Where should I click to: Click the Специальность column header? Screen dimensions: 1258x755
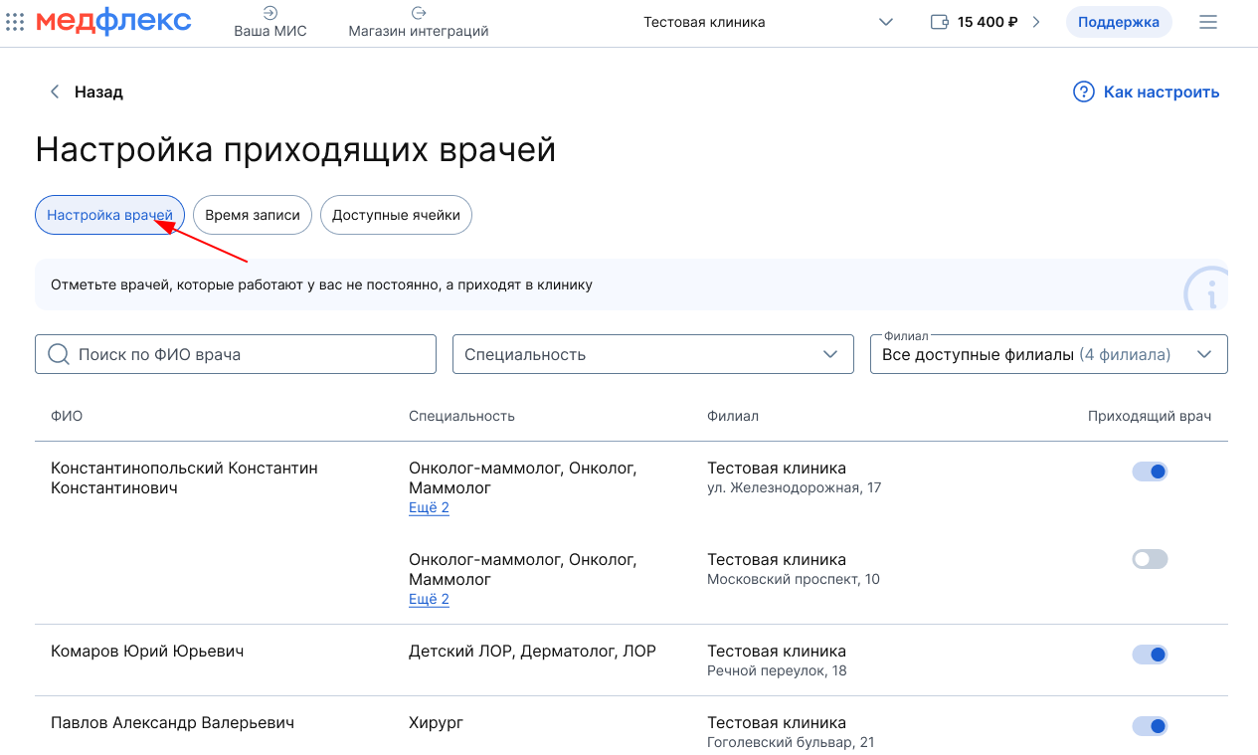point(461,416)
